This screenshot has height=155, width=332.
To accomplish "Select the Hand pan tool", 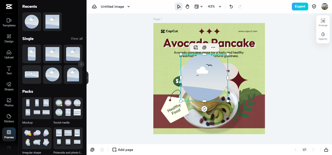I will [x=187, y=6].
